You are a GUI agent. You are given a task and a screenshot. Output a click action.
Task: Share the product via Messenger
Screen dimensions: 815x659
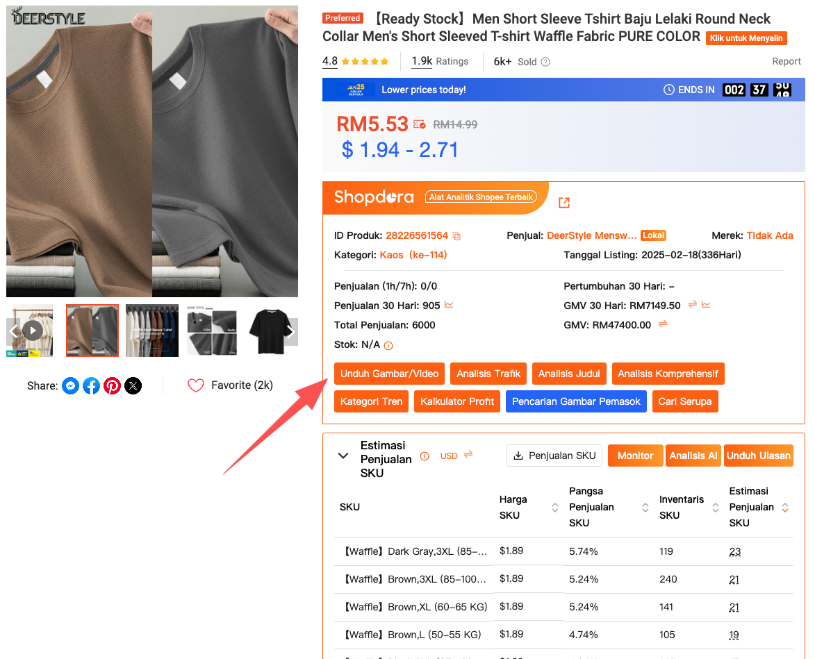click(70, 385)
